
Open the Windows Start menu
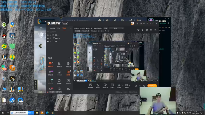pyautogui.click(x=3, y=113)
